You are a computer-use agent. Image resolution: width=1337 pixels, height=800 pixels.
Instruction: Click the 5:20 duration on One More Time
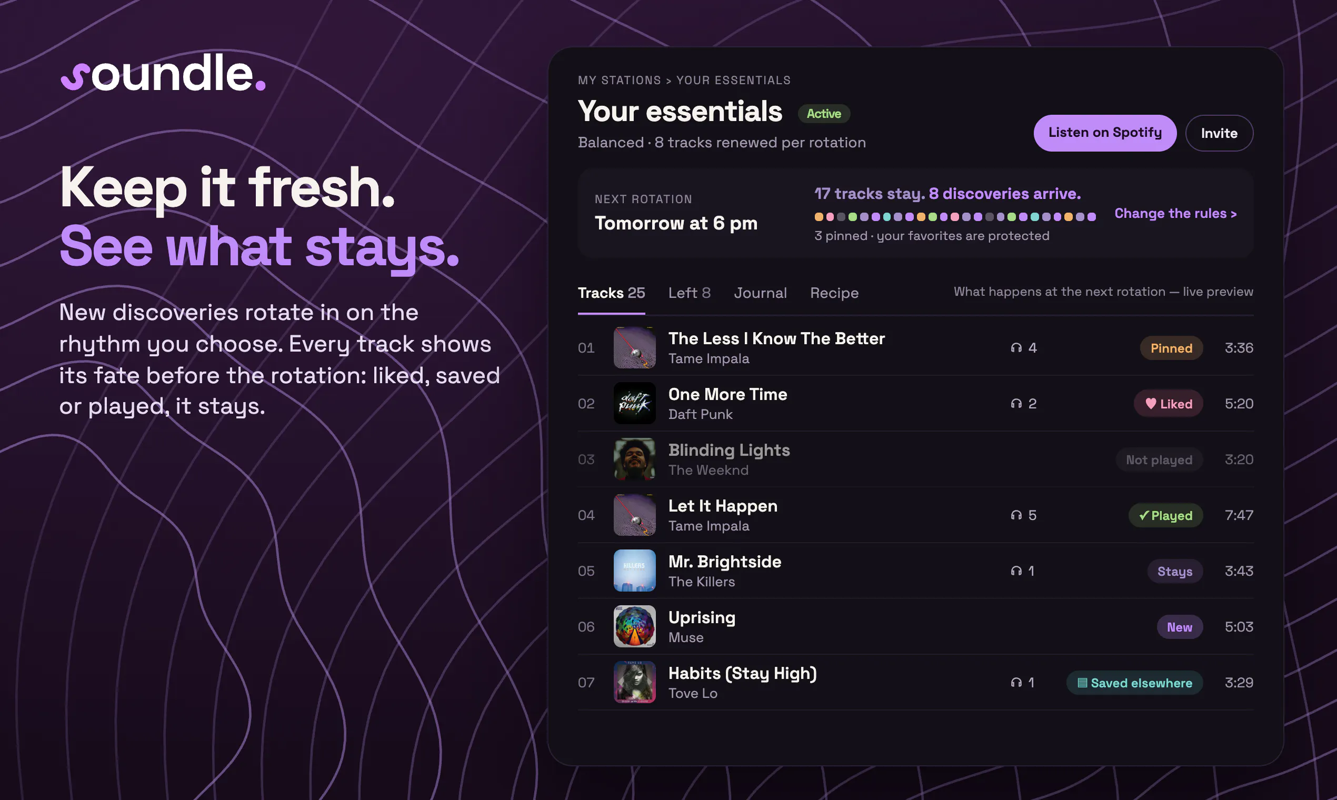(x=1239, y=404)
